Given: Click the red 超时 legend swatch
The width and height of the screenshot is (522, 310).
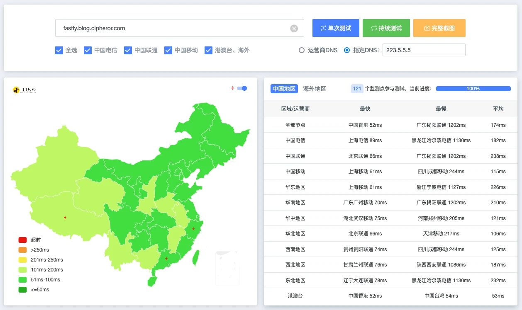Looking at the screenshot, I should (x=22, y=240).
